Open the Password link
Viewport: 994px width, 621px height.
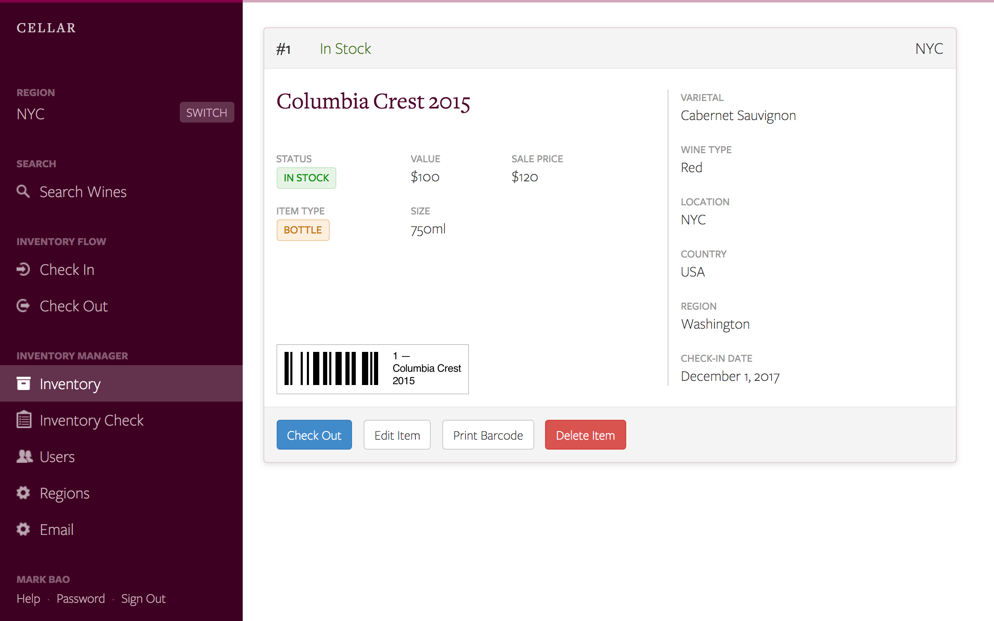(x=81, y=599)
